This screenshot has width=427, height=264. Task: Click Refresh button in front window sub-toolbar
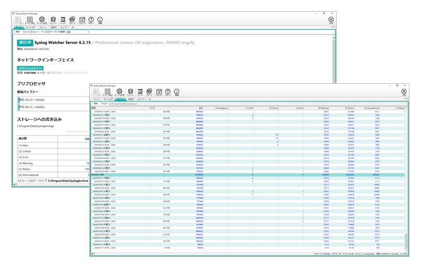click(x=95, y=104)
